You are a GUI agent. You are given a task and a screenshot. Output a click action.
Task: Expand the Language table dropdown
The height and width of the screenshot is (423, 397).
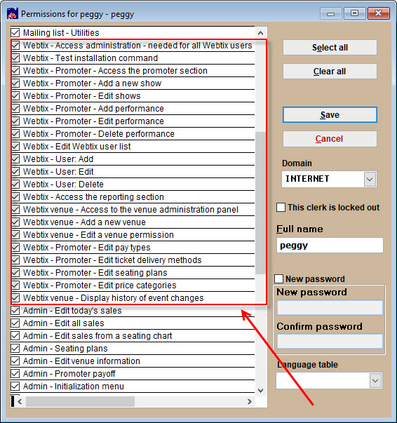(x=375, y=381)
